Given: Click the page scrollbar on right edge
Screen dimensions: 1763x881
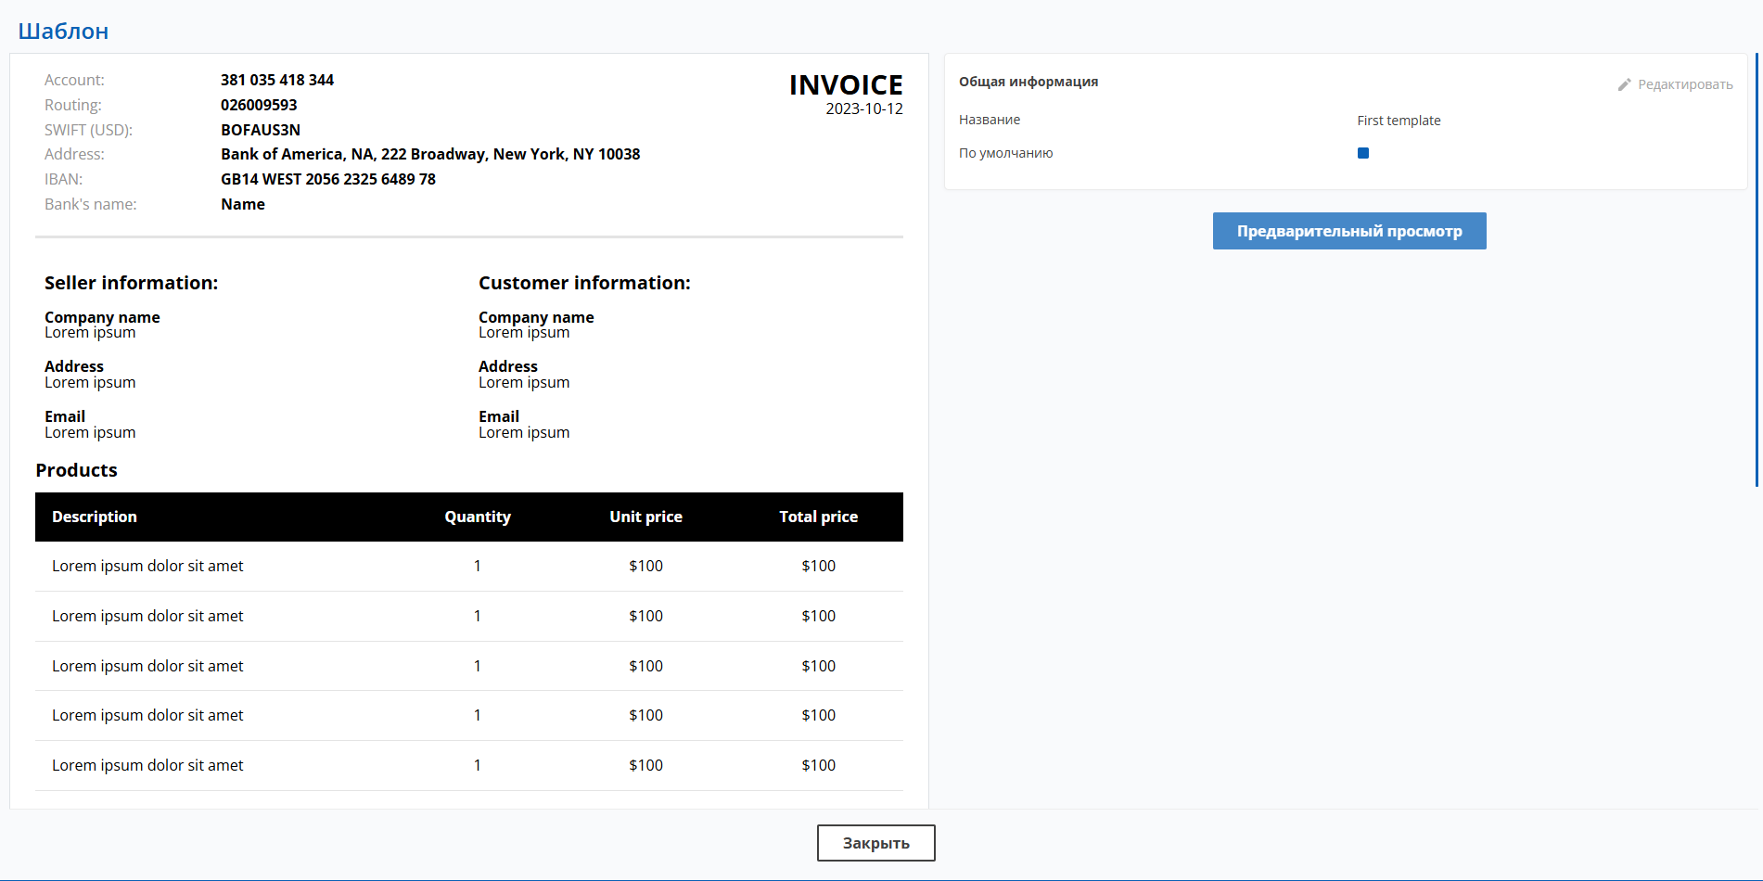Looking at the screenshot, I should [x=1757, y=269].
